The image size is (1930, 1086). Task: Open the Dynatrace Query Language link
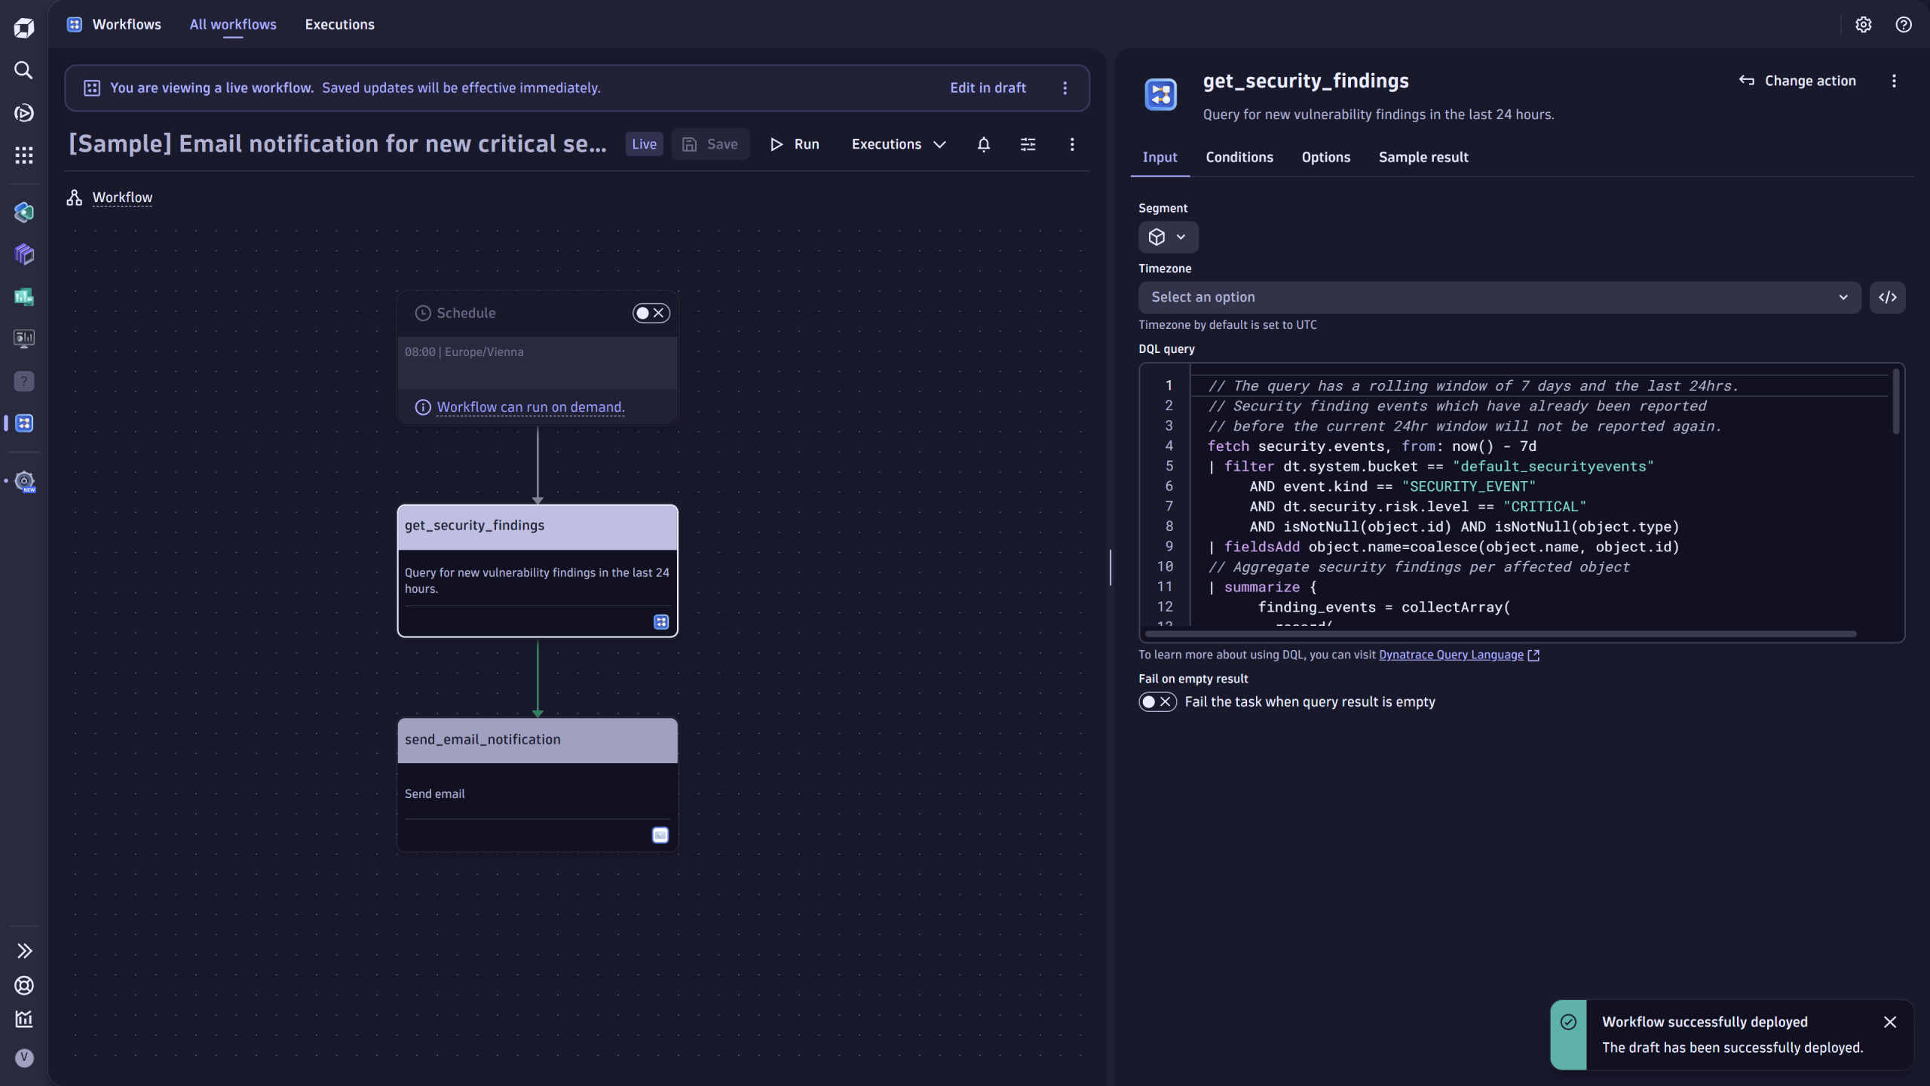[1451, 655]
